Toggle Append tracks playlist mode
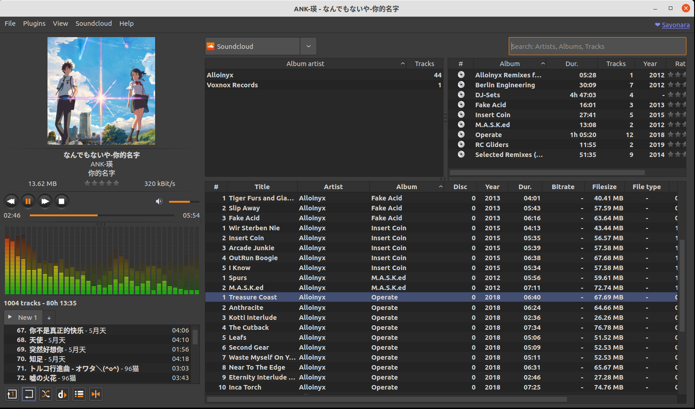The width and height of the screenshot is (695, 409). tap(79, 394)
